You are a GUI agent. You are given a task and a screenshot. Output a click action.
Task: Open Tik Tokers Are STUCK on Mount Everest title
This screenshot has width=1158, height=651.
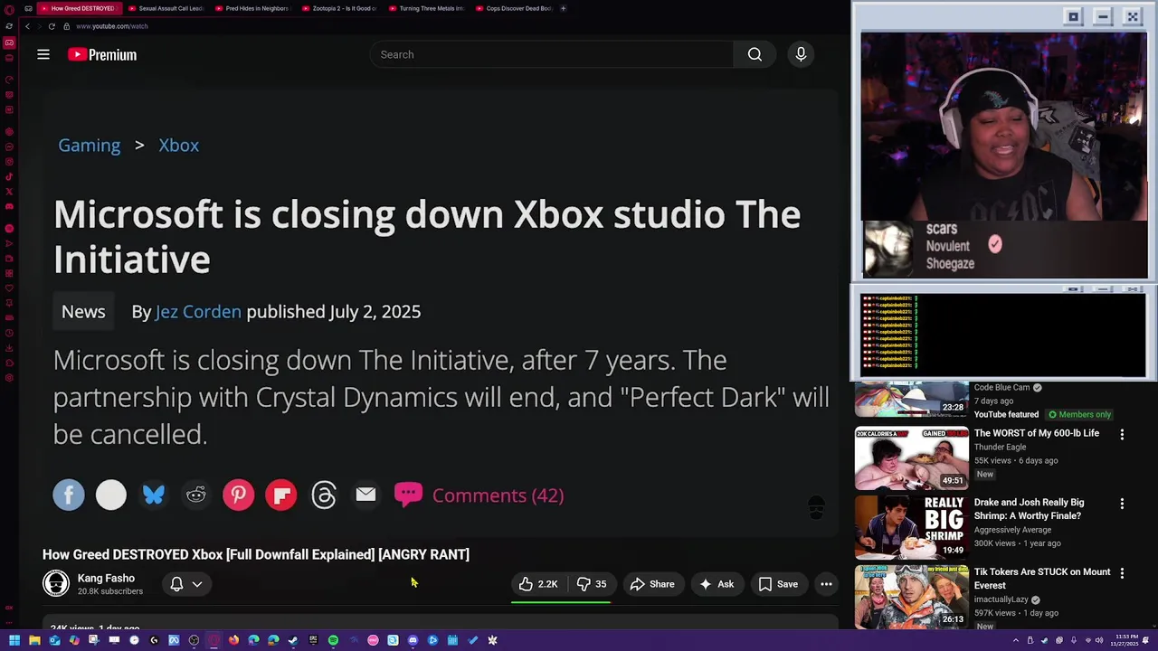tap(1042, 579)
